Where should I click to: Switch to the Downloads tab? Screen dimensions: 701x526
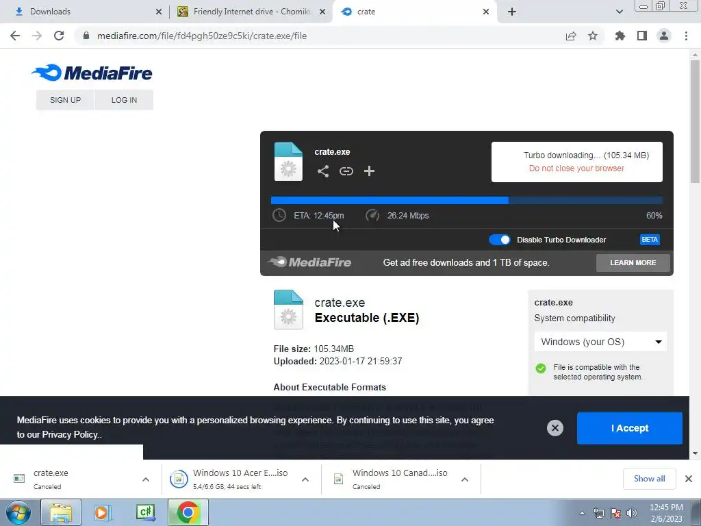point(85,12)
